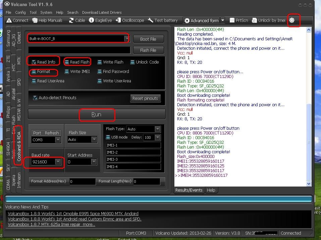The image size is (321, 240).
Task: Enable the Find Password checkbox
Action: pos(100,72)
